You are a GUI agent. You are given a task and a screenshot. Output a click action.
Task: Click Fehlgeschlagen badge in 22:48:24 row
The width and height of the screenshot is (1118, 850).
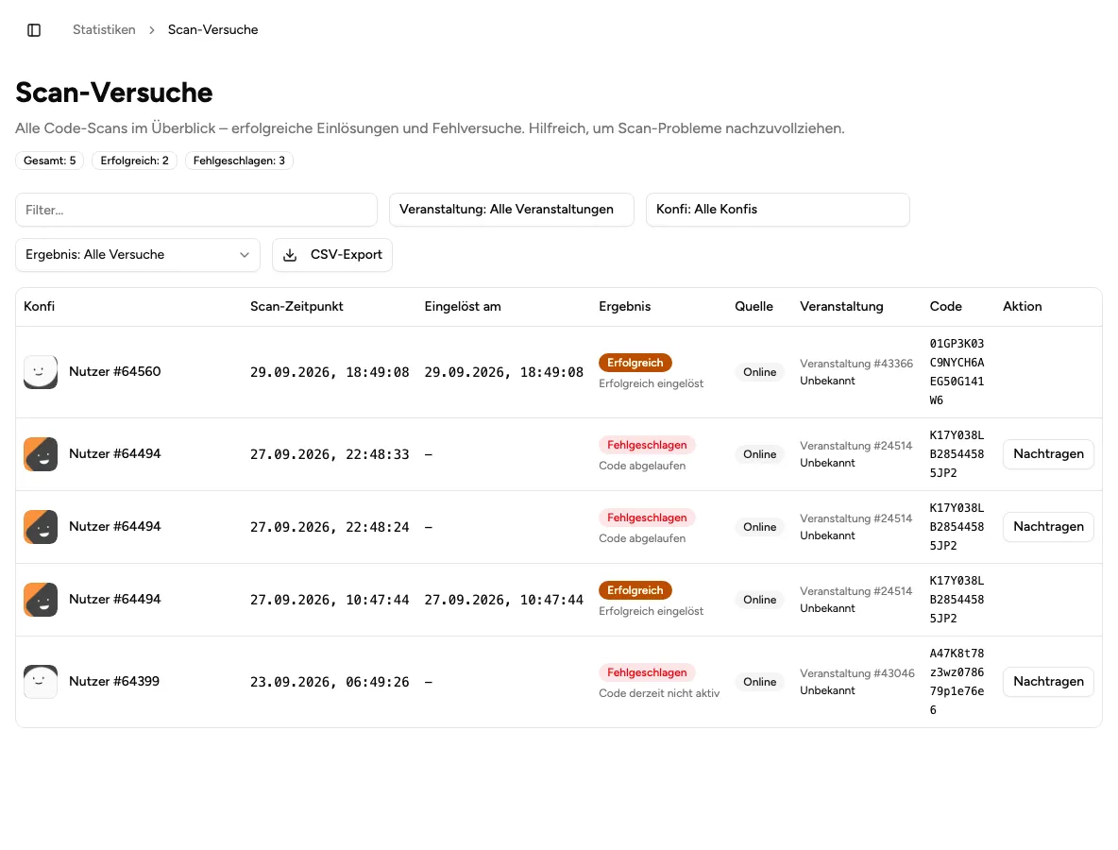(647, 517)
